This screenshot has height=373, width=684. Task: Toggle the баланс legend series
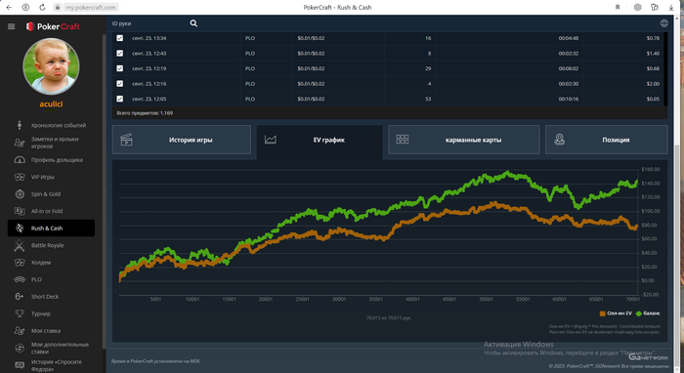[x=648, y=313]
